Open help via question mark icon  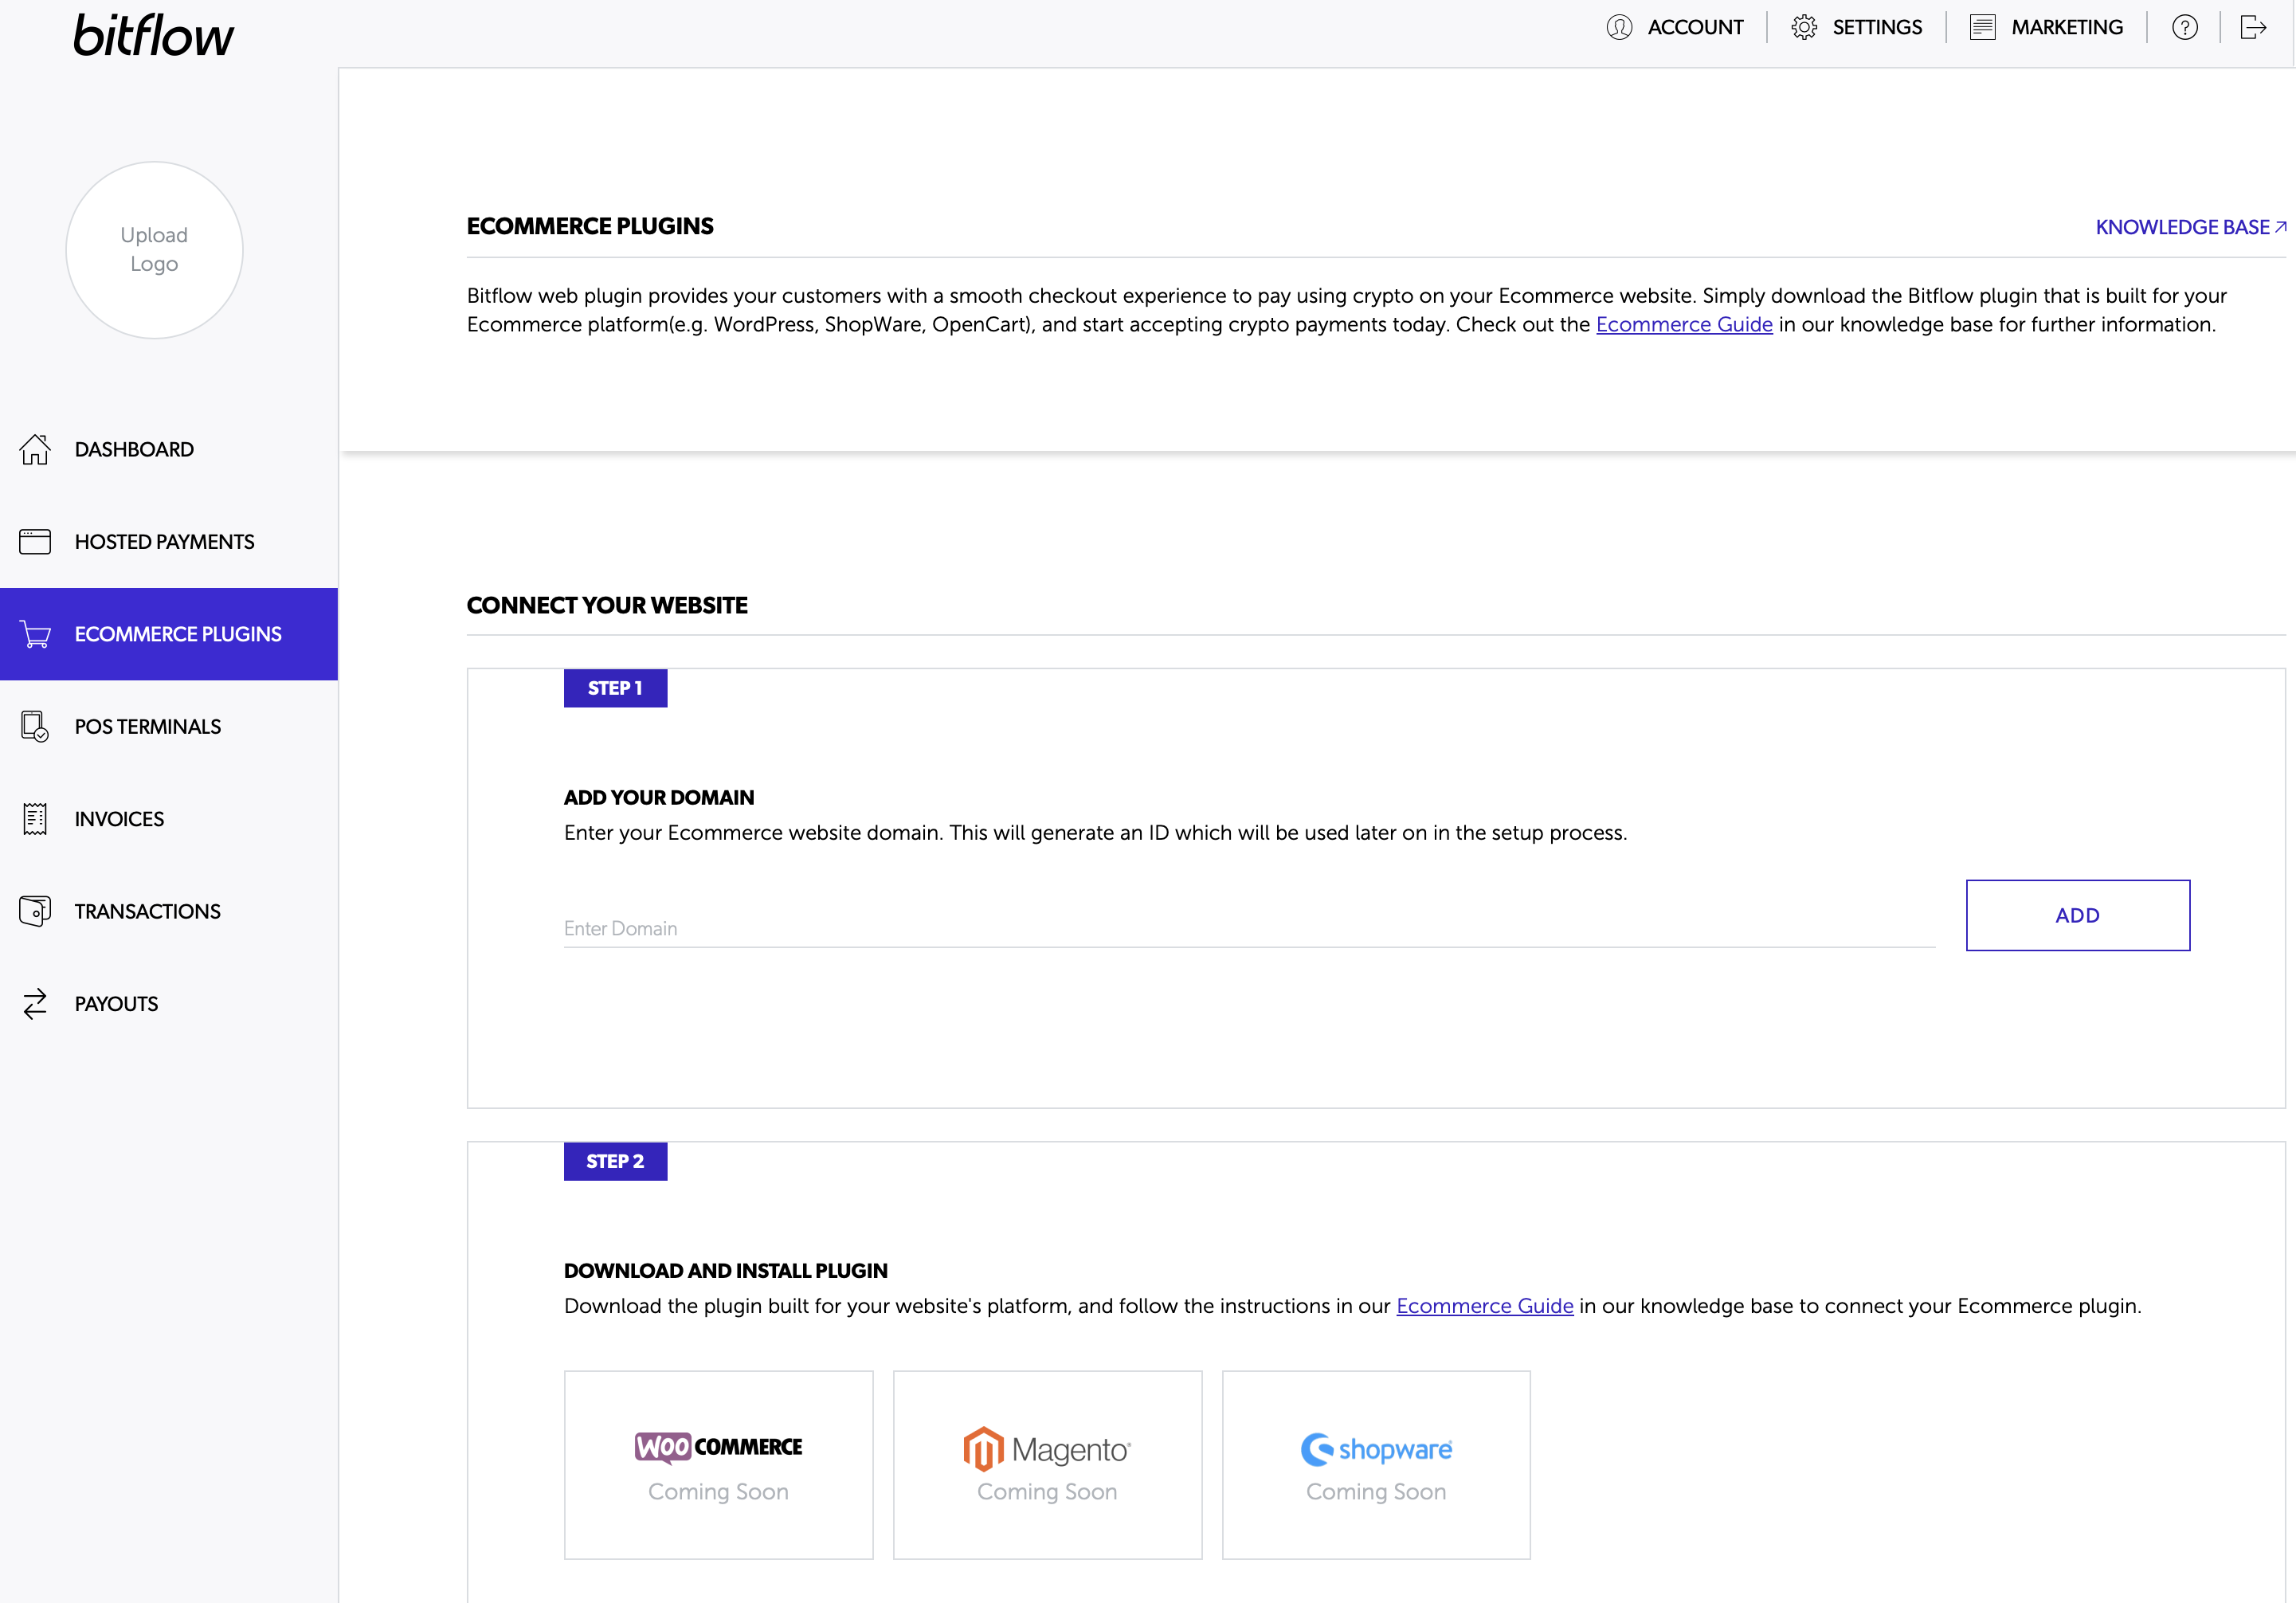[x=2184, y=27]
